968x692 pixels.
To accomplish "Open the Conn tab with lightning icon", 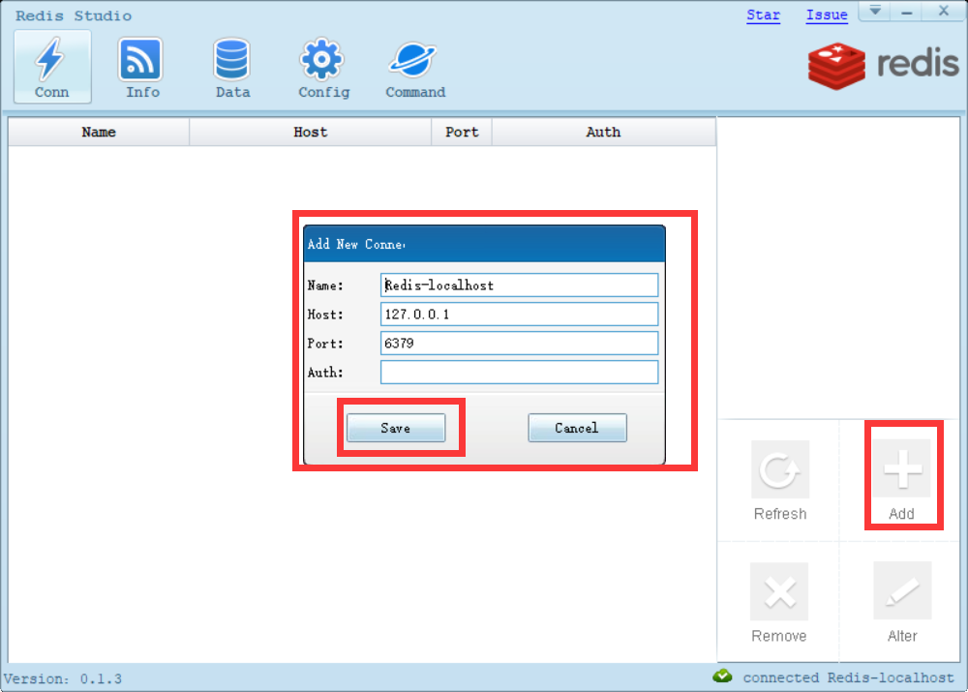I will (52, 67).
